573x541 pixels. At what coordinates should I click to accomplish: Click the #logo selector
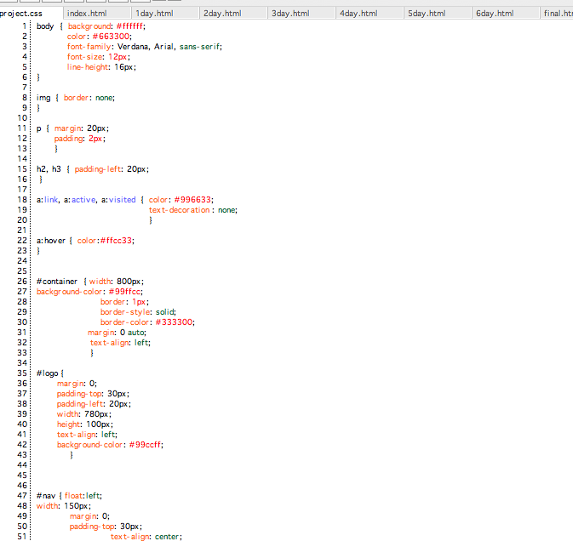(48, 373)
